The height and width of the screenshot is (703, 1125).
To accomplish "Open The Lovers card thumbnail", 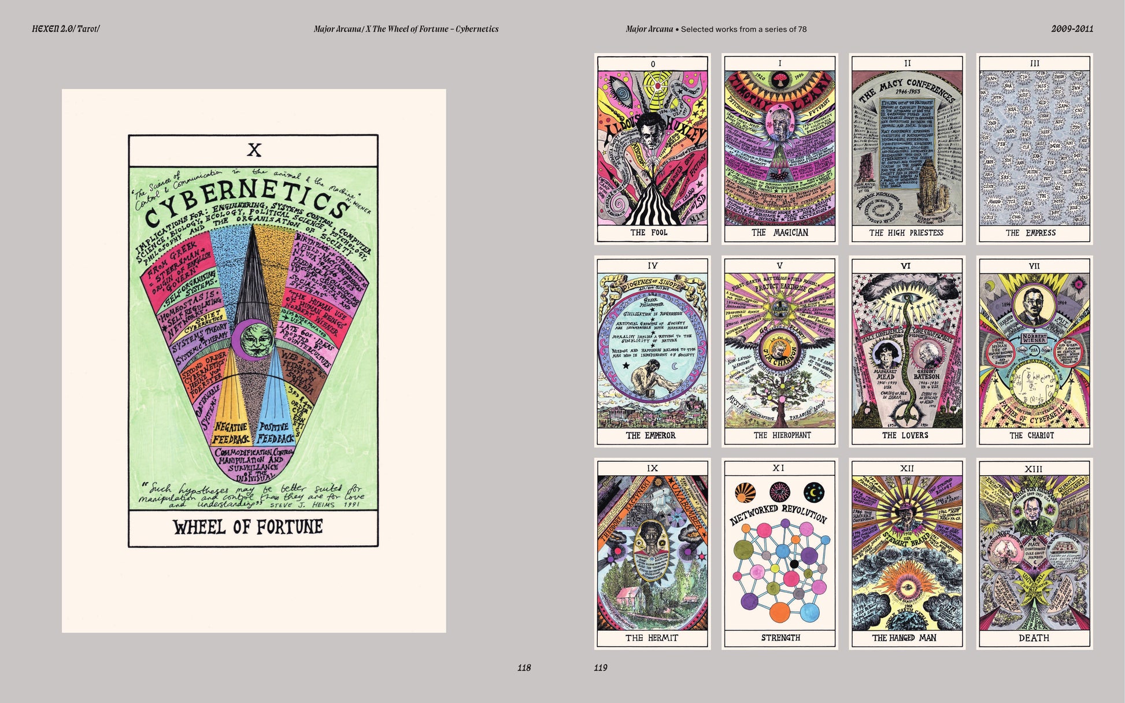I will tap(906, 351).
